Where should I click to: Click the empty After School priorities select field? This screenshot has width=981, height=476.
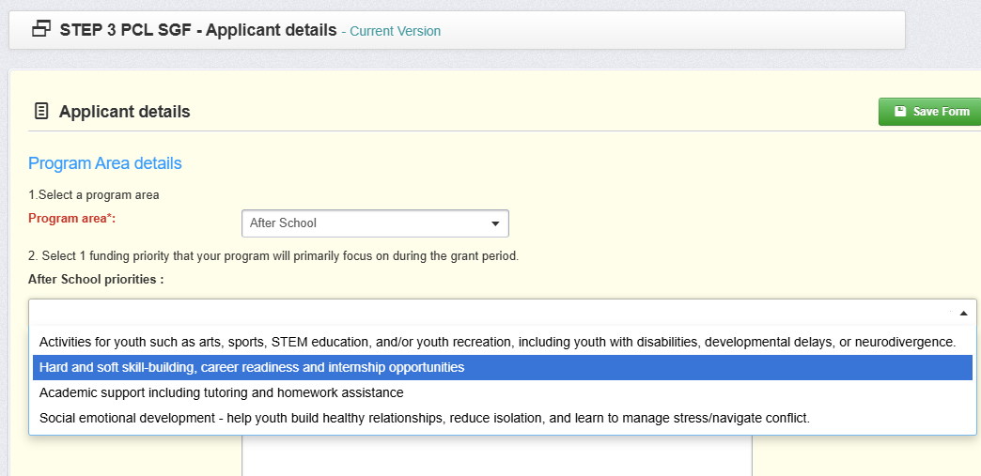pos(489,313)
